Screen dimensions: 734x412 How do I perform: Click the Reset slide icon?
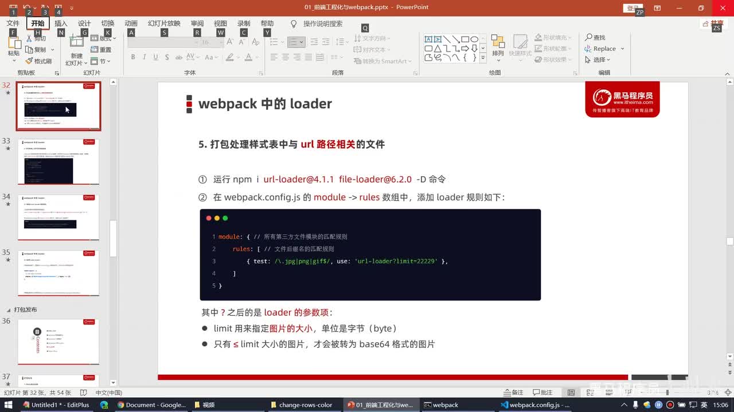pyautogui.click(x=95, y=50)
